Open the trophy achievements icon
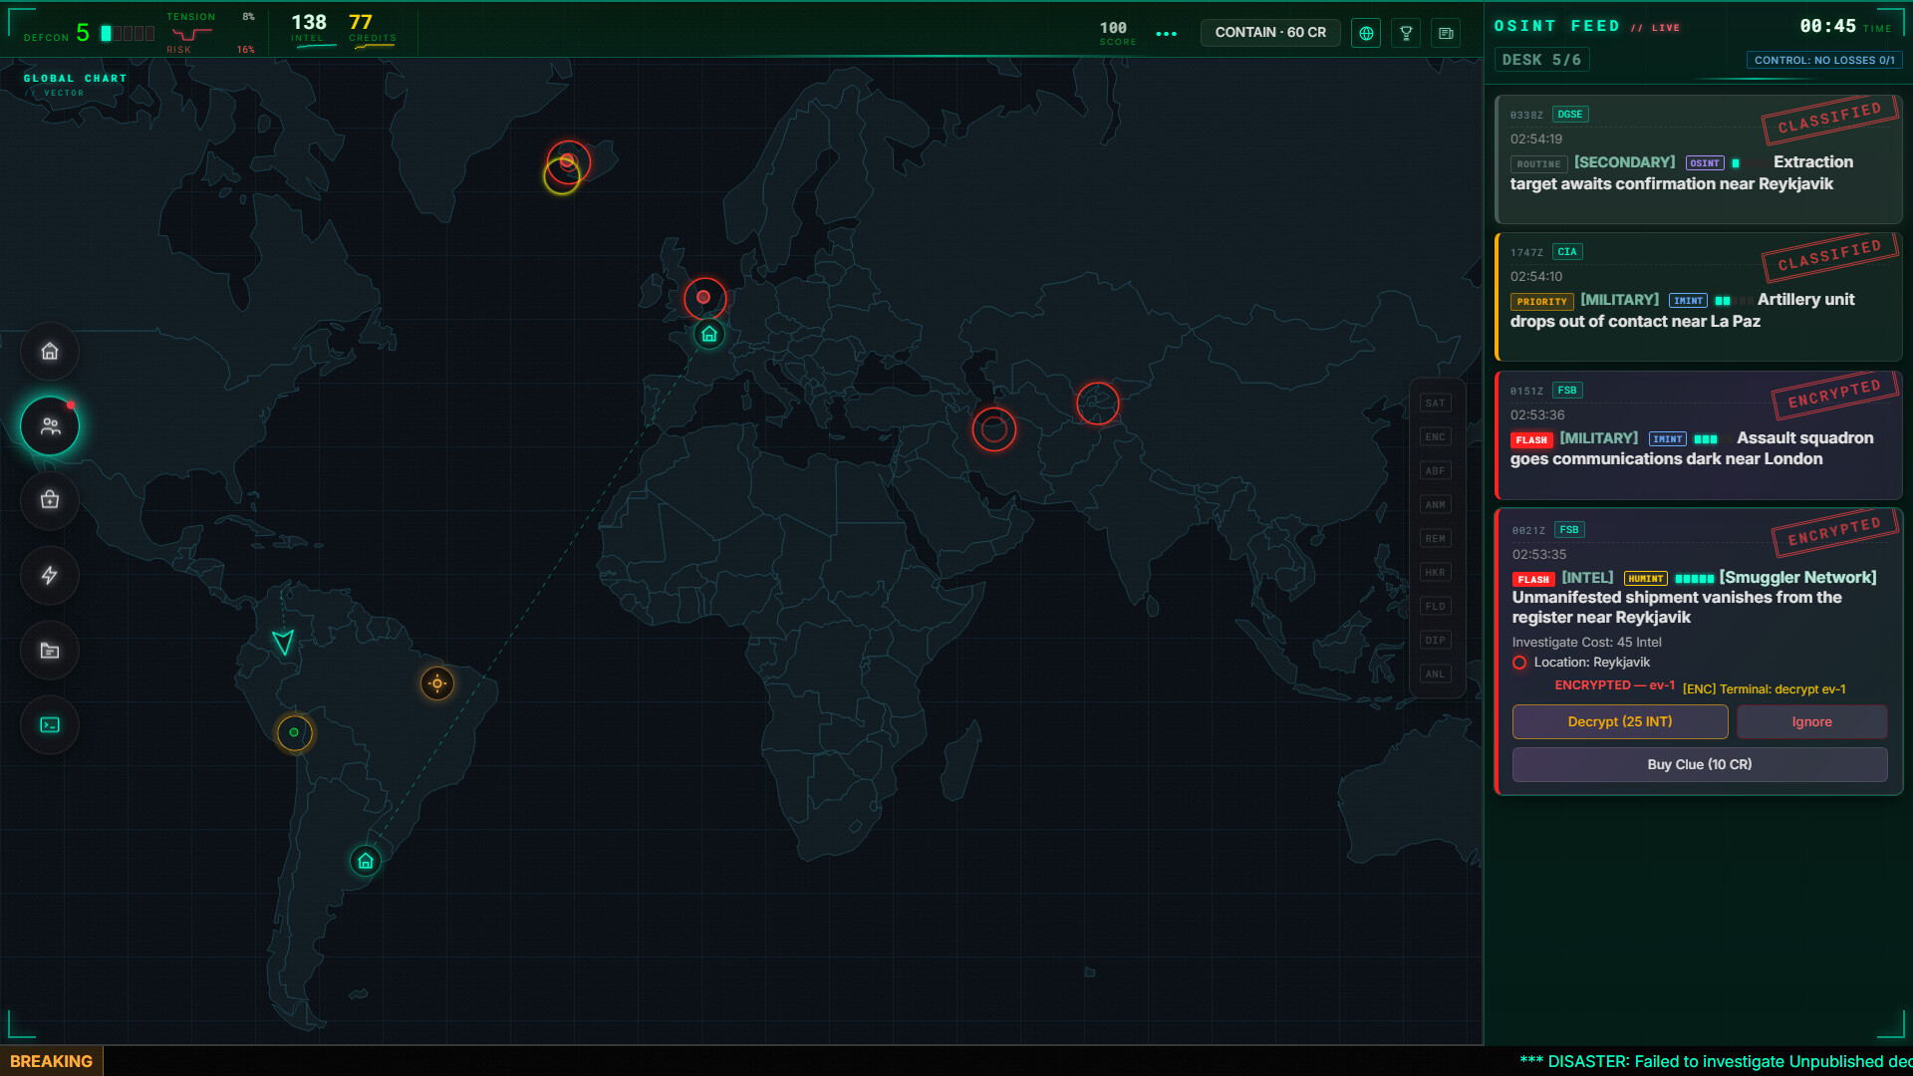Image resolution: width=1913 pixels, height=1076 pixels. point(1406,33)
